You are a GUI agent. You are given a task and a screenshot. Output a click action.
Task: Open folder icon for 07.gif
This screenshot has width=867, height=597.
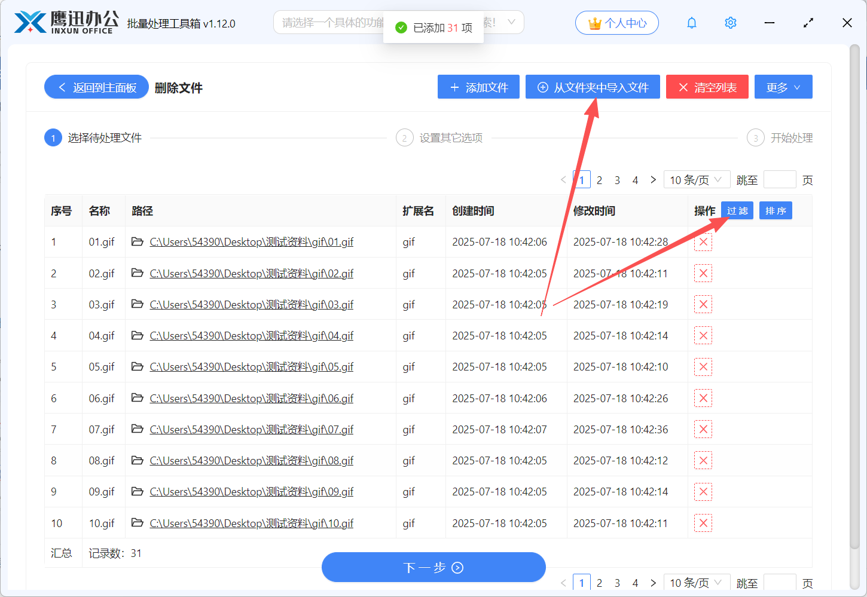(x=138, y=428)
